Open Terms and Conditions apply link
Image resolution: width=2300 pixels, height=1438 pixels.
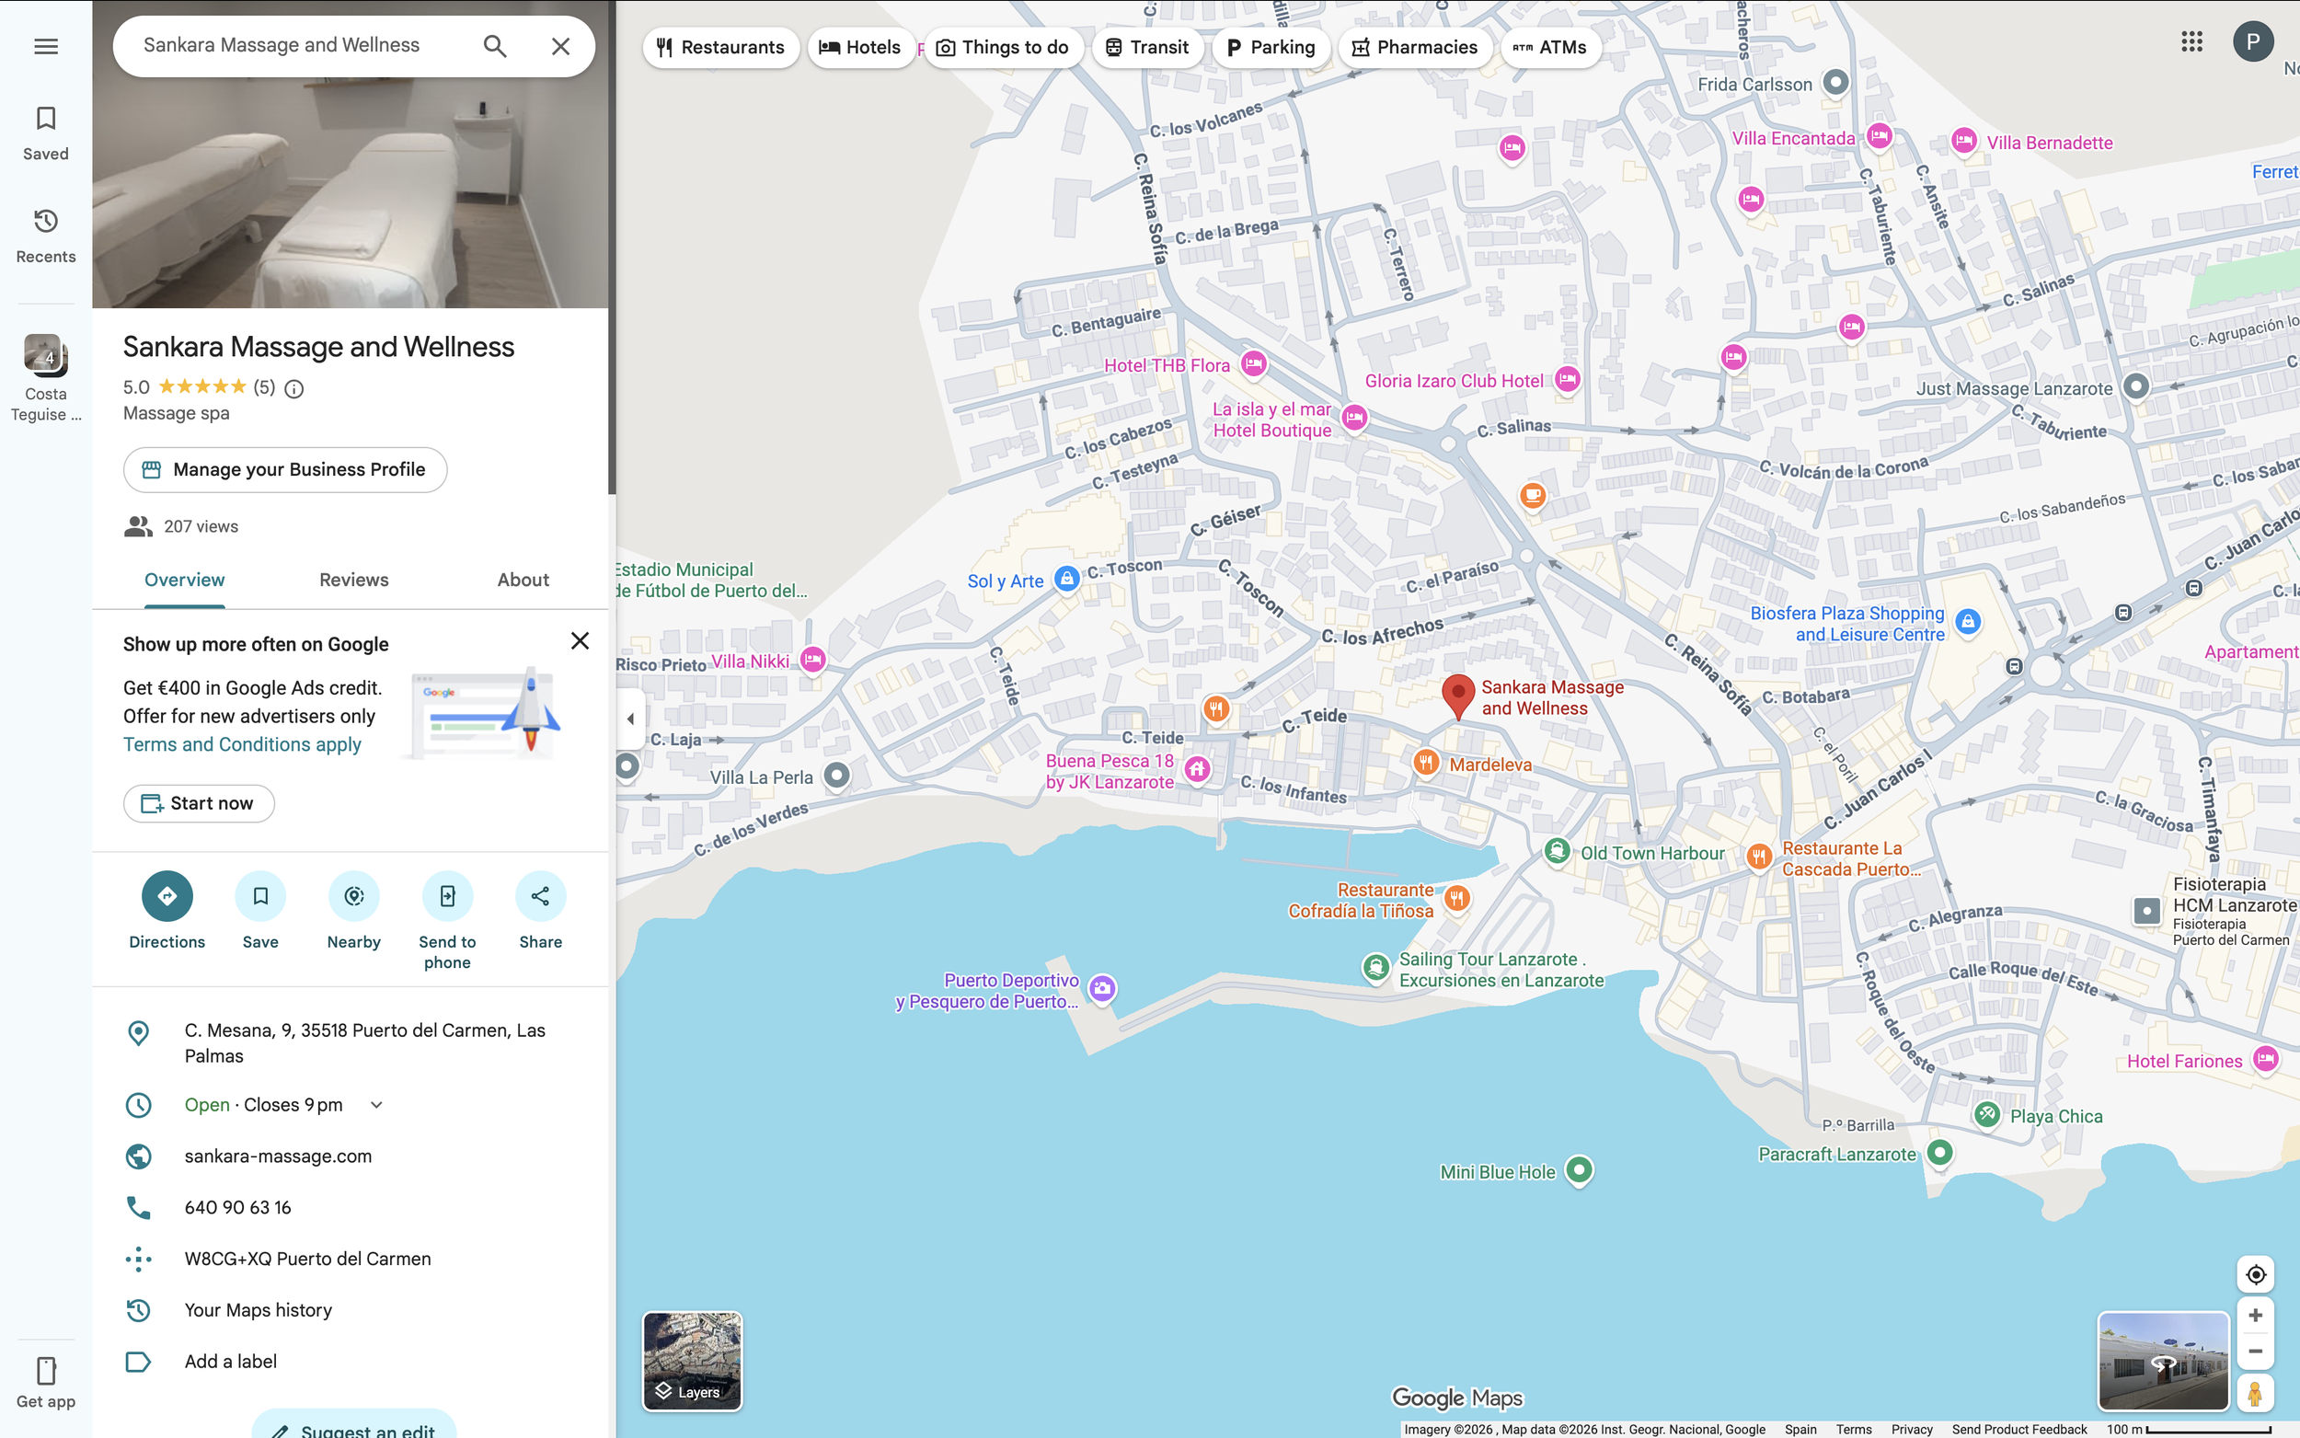(243, 744)
